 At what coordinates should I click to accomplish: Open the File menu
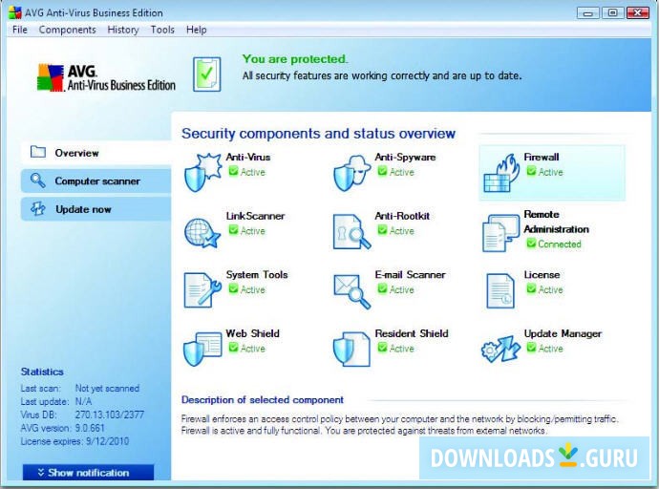(20, 30)
